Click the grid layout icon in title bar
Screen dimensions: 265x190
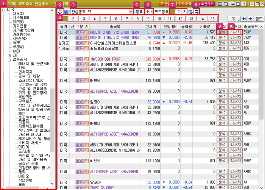[238, 4]
